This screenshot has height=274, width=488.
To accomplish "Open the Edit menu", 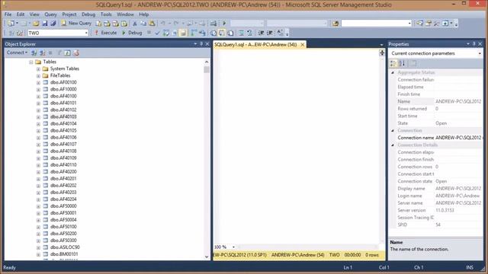I will point(21,14).
